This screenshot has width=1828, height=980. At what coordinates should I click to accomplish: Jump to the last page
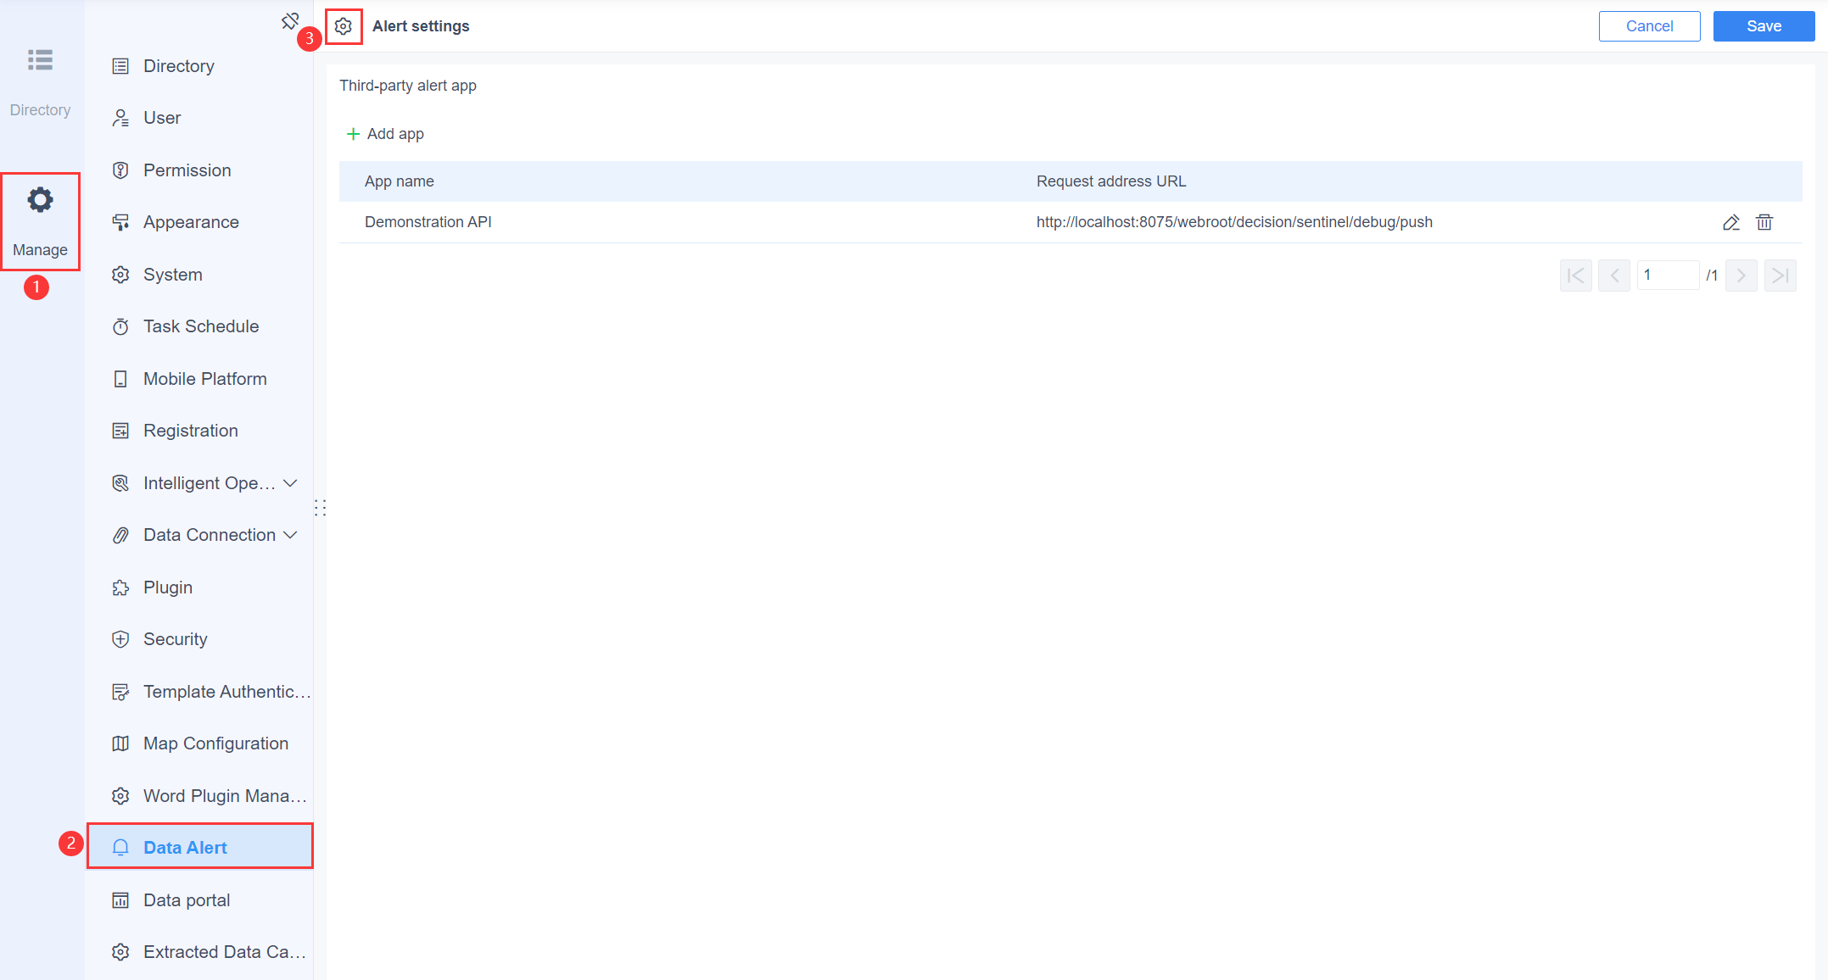(x=1780, y=275)
